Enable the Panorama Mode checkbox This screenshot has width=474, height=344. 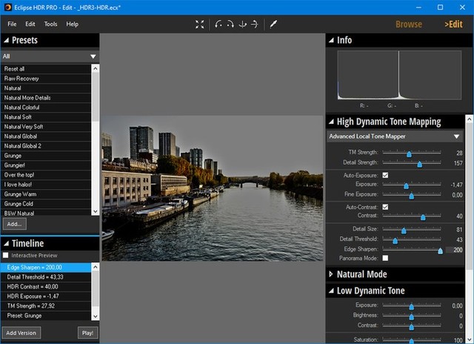pos(385,258)
